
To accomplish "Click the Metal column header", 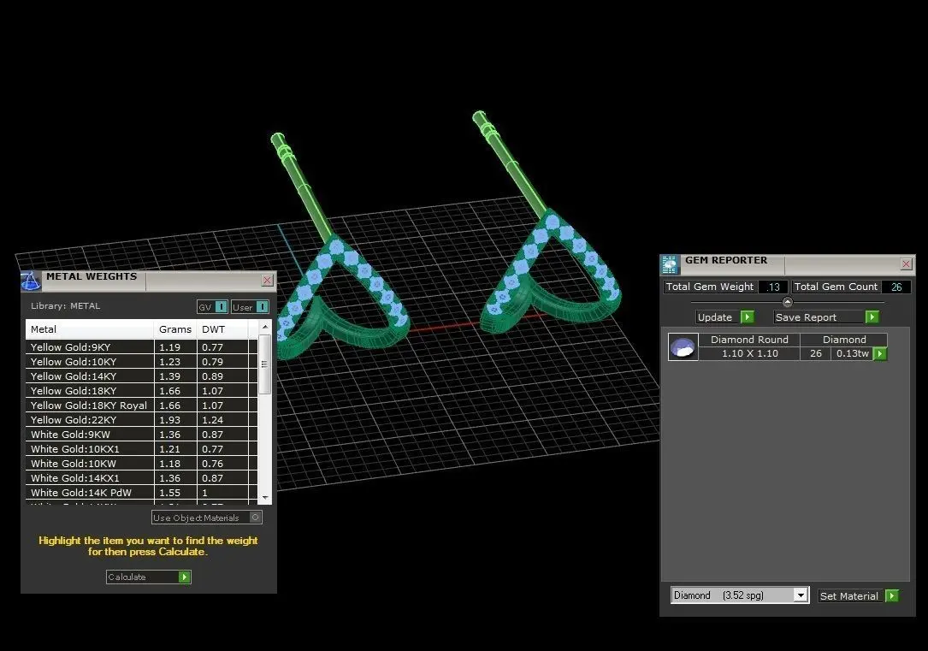I will tap(90, 329).
